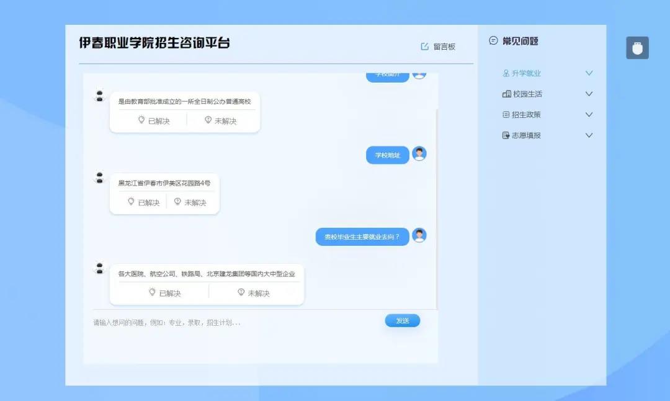Click the chat bubble icon beside 常见问题

[x=493, y=41]
